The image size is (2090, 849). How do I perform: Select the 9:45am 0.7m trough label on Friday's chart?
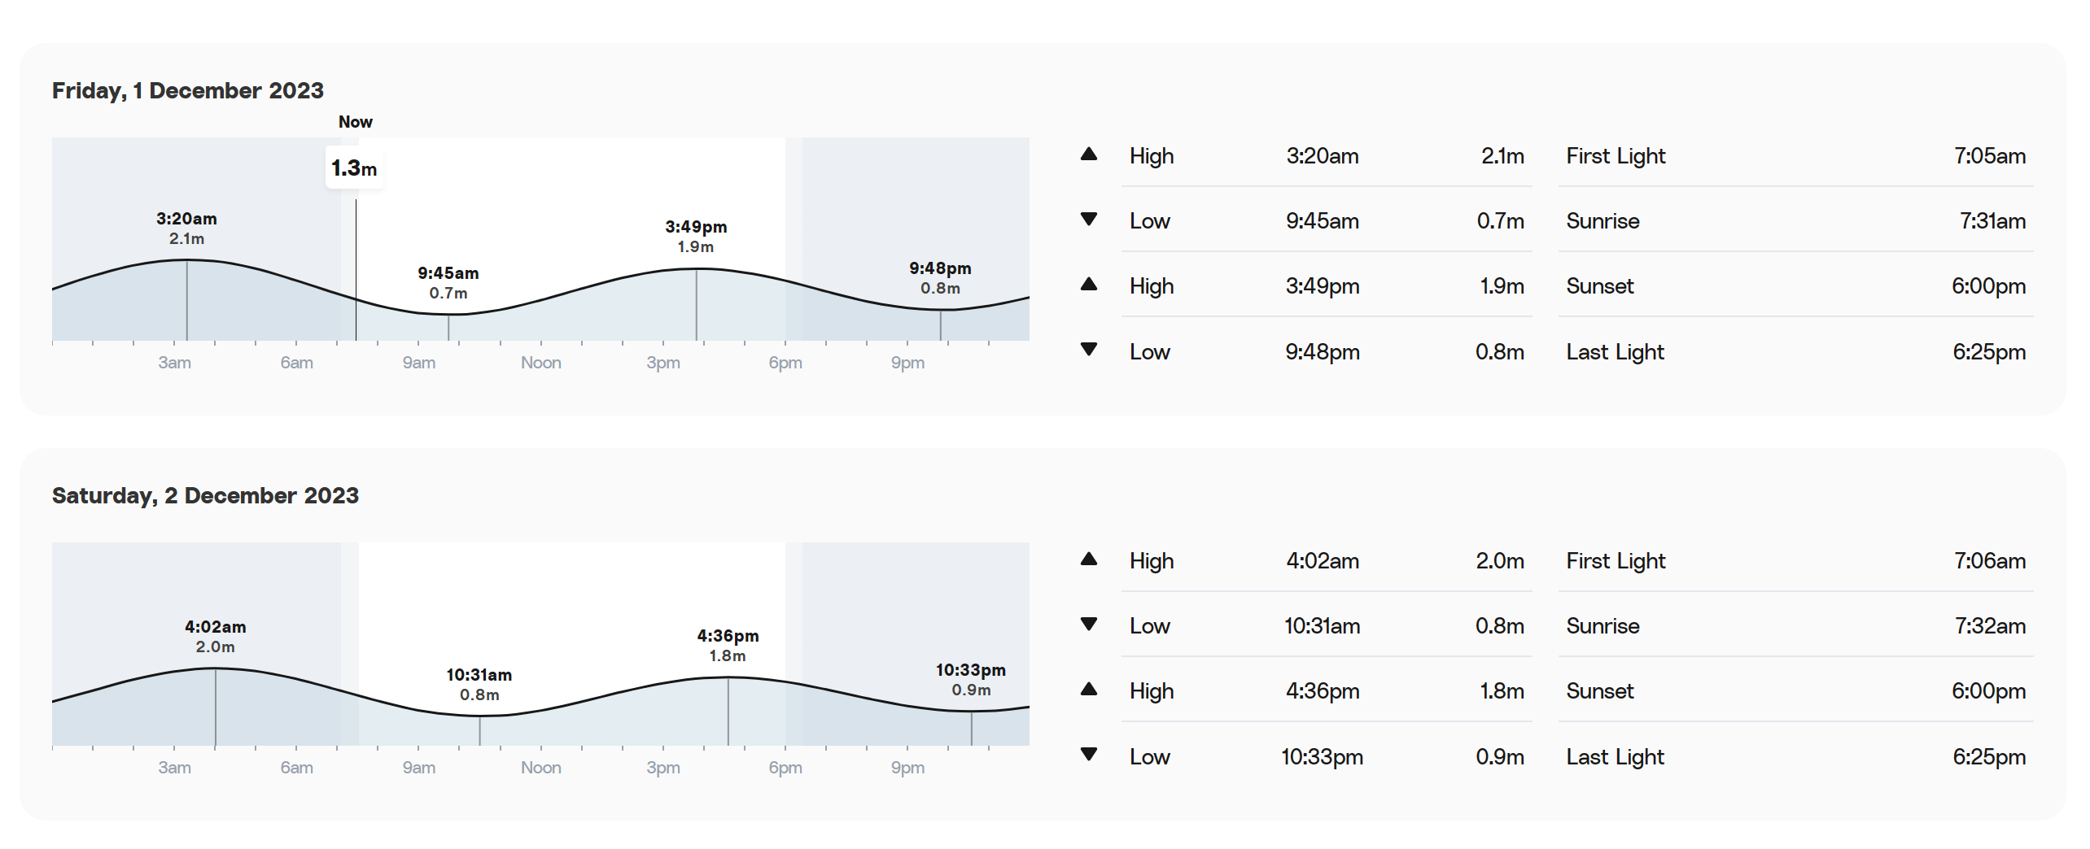coord(448,283)
